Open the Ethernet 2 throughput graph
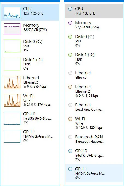 [x=12, y=82]
